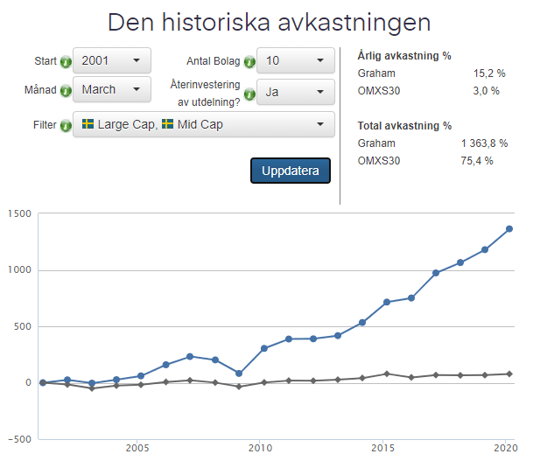This screenshot has width=533, height=461.
Task: Click the '2010' x-axis label
Action: click(x=261, y=448)
